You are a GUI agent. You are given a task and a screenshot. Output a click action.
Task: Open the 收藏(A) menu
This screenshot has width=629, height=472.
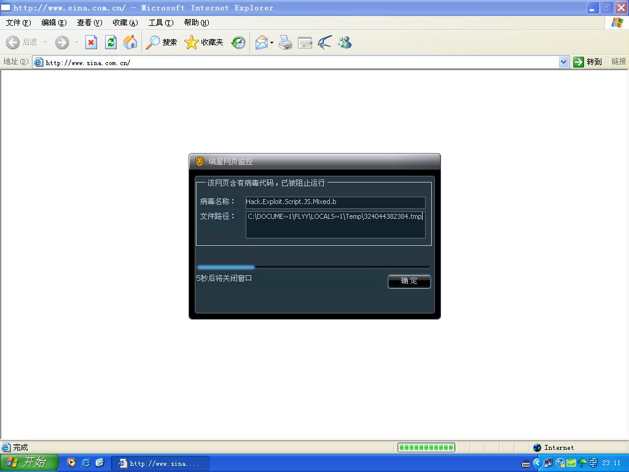click(x=125, y=23)
